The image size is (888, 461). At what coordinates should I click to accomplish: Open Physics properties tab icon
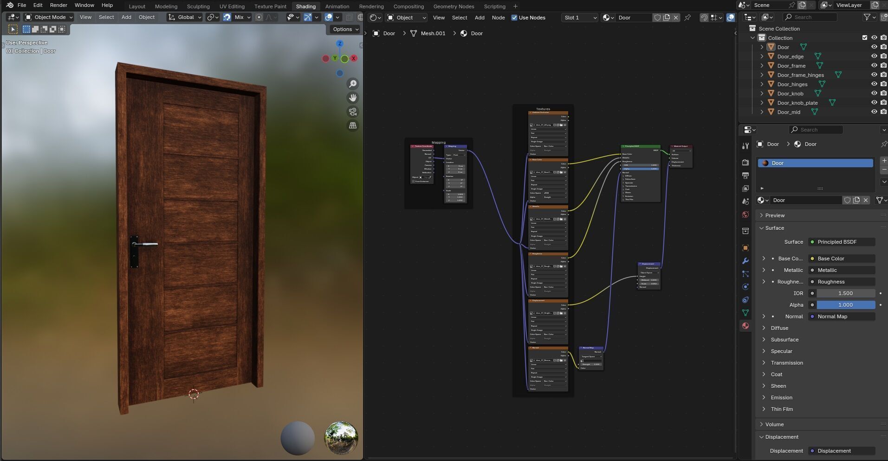point(745,287)
